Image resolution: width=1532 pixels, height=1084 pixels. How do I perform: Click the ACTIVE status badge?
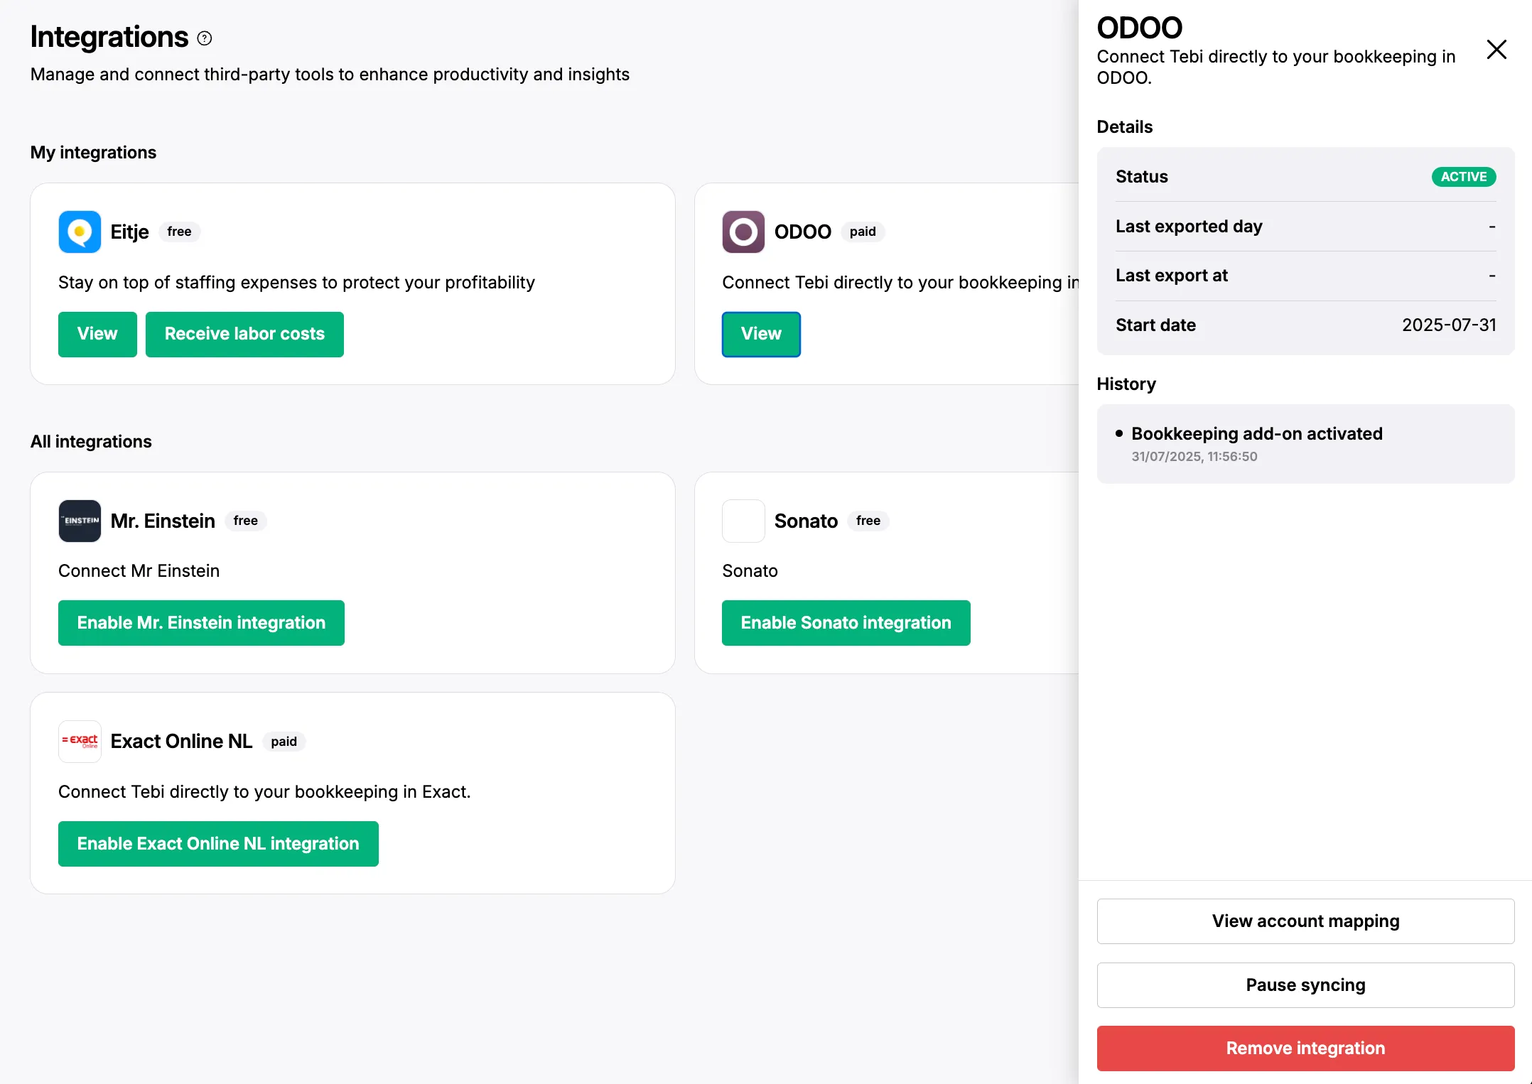click(1463, 177)
